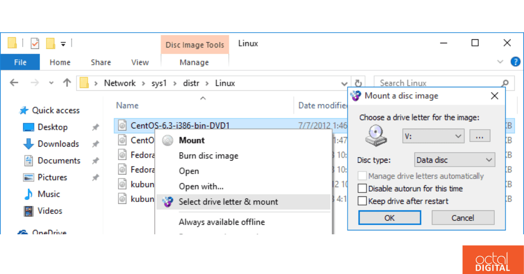Click the Manage drive letters automatically checkbox
Screen dimensions: 524x274
(x=362, y=176)
